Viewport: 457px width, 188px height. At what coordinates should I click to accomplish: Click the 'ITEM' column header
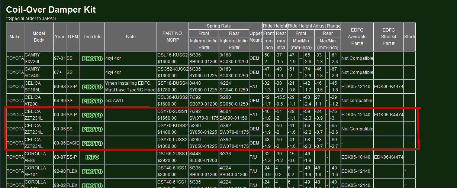73,37
